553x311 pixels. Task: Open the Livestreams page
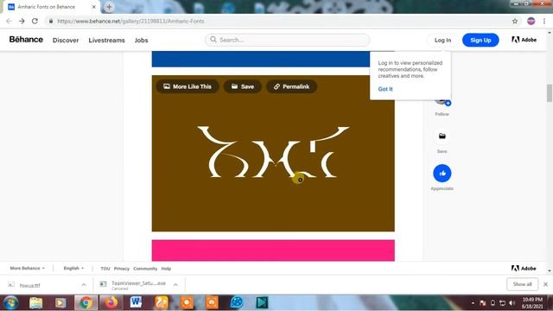click(106, 41)
